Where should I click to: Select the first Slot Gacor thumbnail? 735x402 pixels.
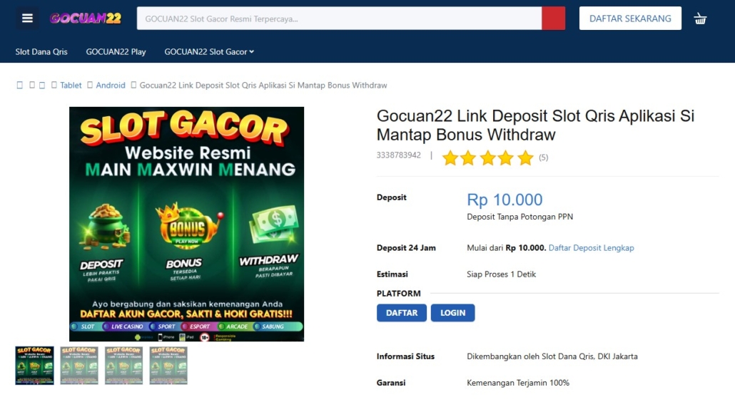click(34, 366)
